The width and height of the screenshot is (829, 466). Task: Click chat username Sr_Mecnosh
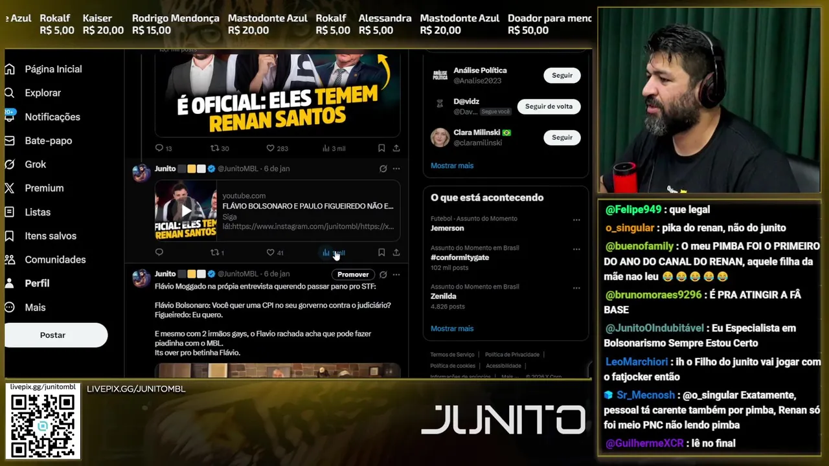[x=645, y=395]
